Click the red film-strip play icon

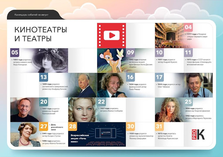point(111,35)
